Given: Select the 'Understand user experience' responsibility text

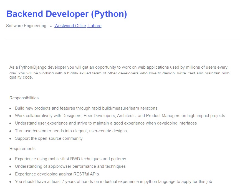Looking at the screenshot, I should [106, 123].
